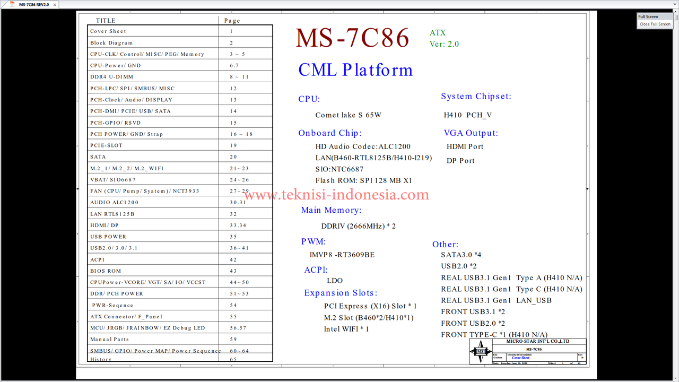The width and height of the screenshot is (679, 382).
Task: Click the DP Port text
Action: [460, 160]
